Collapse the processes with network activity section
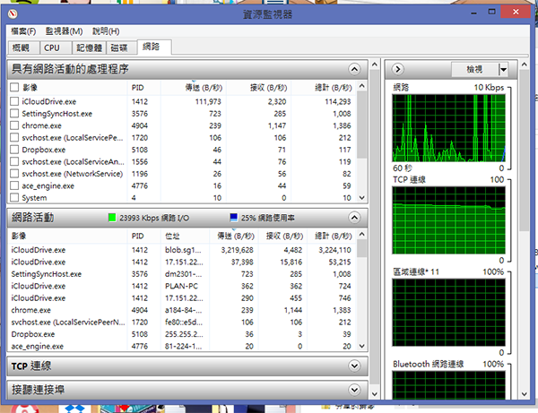Image resolution: width=538 pixels, height=413 pixels. point(354,69)
